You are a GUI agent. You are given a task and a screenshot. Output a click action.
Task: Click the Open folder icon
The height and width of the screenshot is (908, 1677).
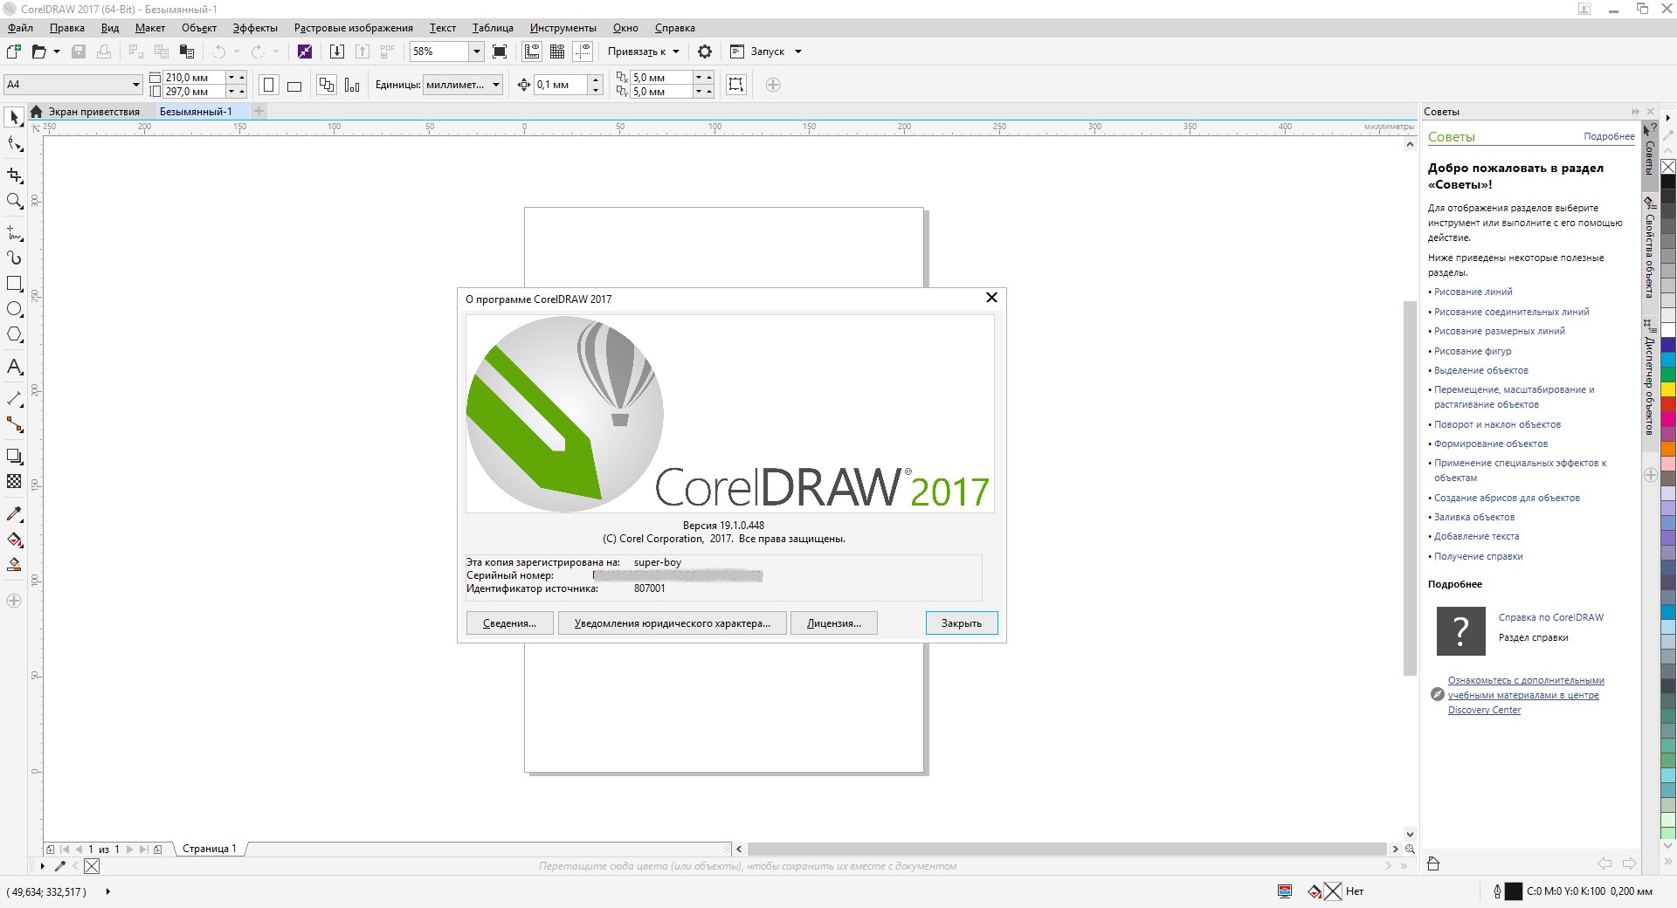point(38,52)
